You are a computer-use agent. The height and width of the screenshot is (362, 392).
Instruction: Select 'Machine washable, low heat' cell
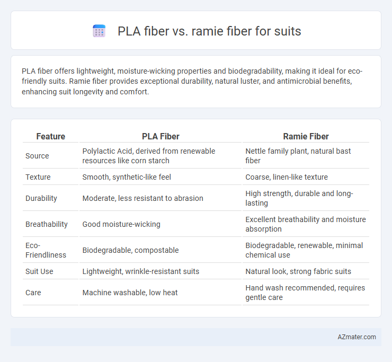tap(161, 293)
